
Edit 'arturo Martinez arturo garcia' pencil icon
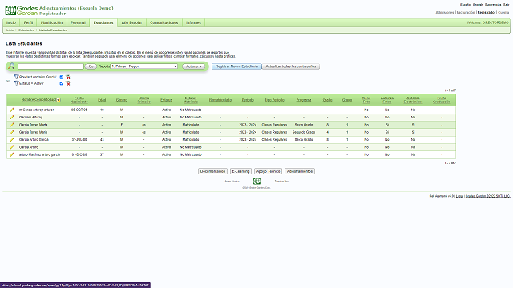tap(12, 154)
